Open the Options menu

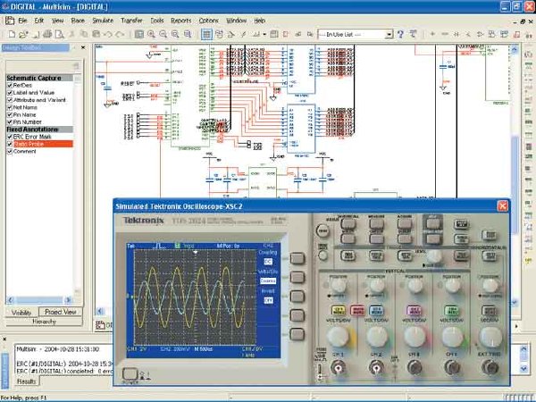(x=208, y=21)
